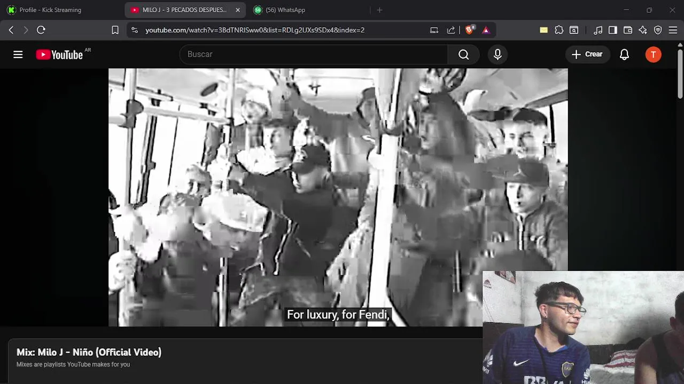Click the yellow envelope extension icon
The width and height of the screenshot is (684, 384).
coord(543,30)
